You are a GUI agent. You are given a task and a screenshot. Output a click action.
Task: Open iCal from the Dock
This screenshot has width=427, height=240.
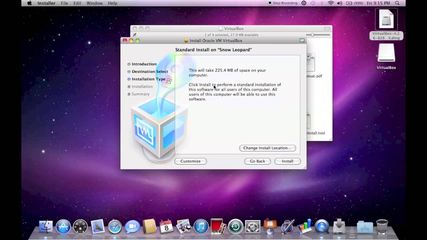pyautogui.click(x=166, y=227)
